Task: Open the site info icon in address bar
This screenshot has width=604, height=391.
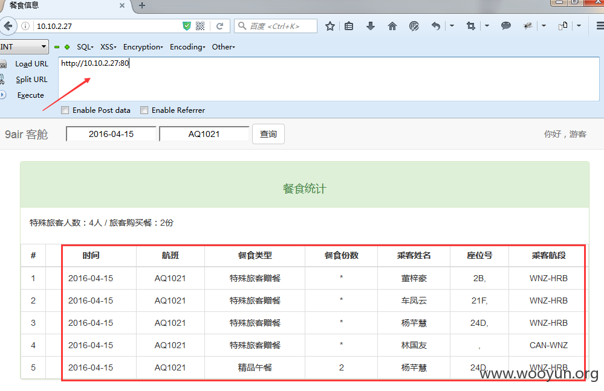Action: click(25, 26)
